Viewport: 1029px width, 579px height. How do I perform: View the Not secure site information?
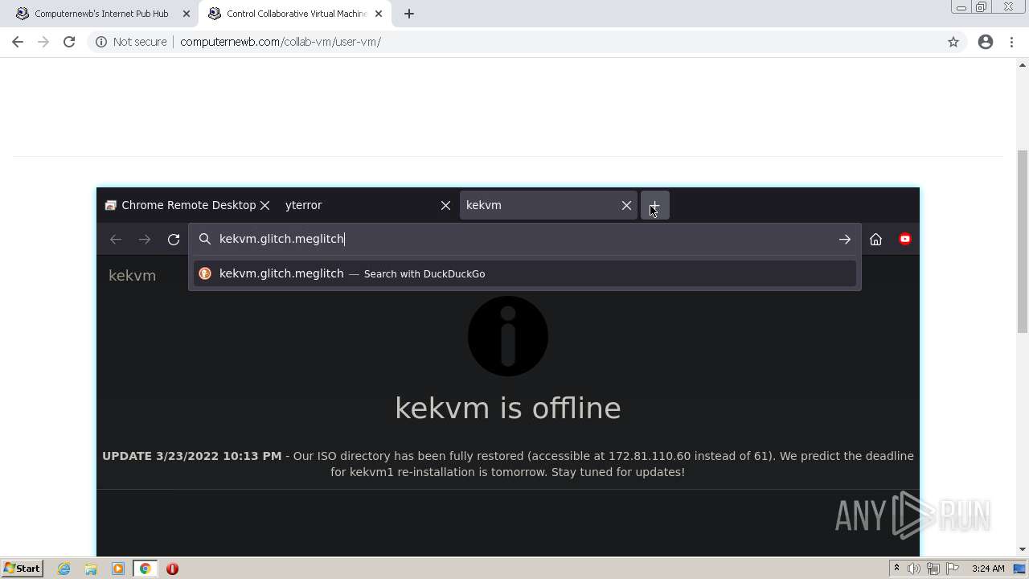pyautogui.click(x=131, y=42)
